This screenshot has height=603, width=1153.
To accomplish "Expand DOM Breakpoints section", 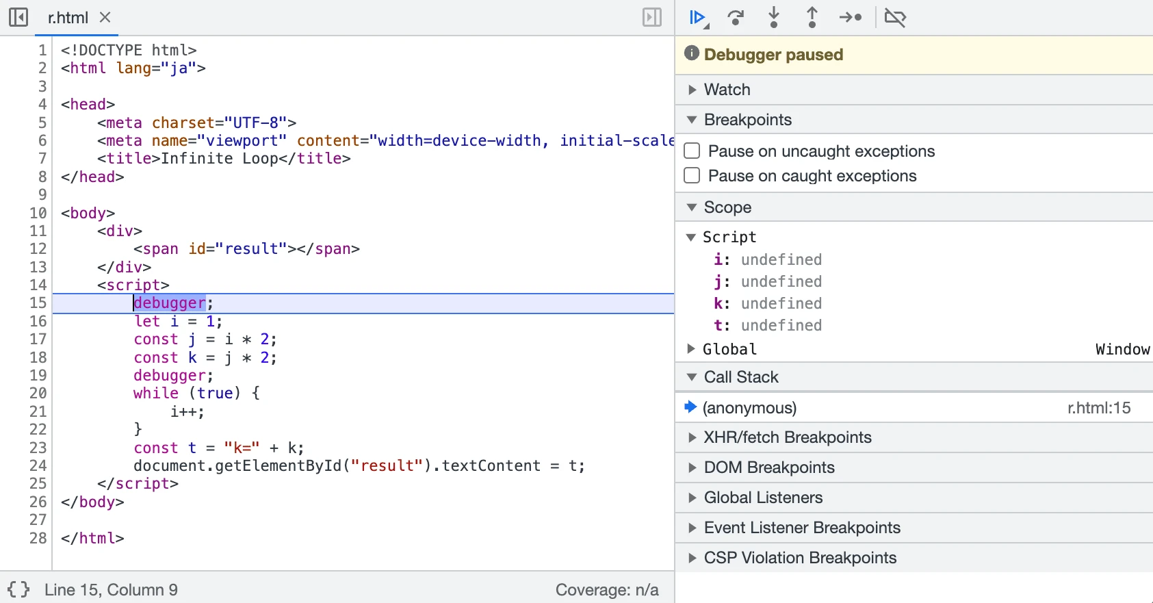I will point(914,467).
